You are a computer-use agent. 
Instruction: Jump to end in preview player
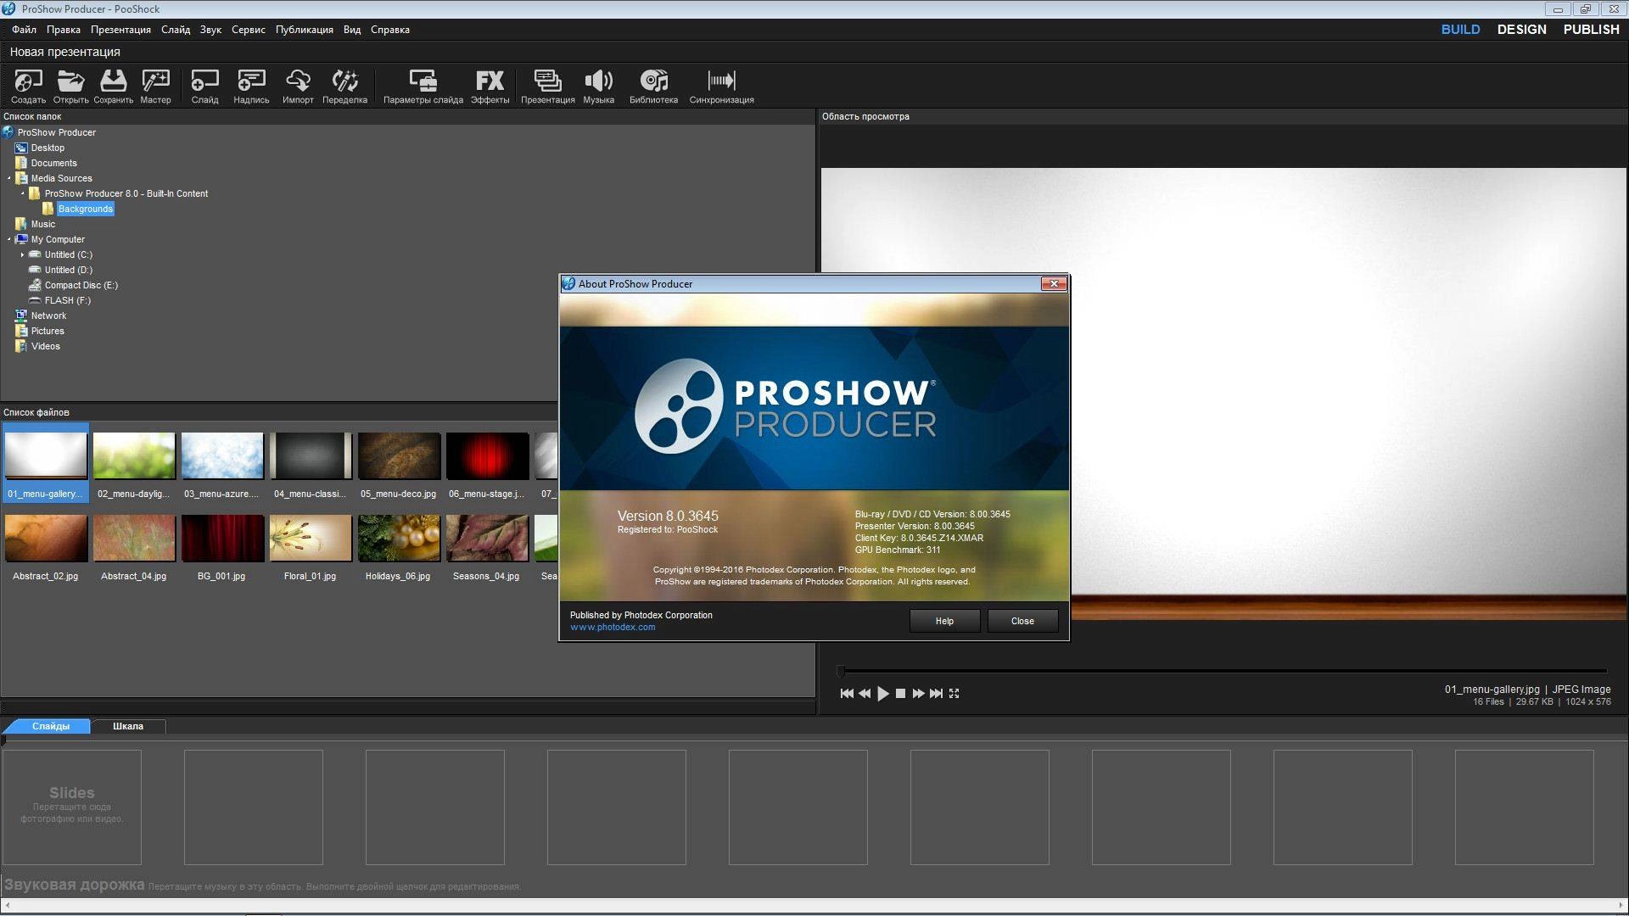coord(936,694)
